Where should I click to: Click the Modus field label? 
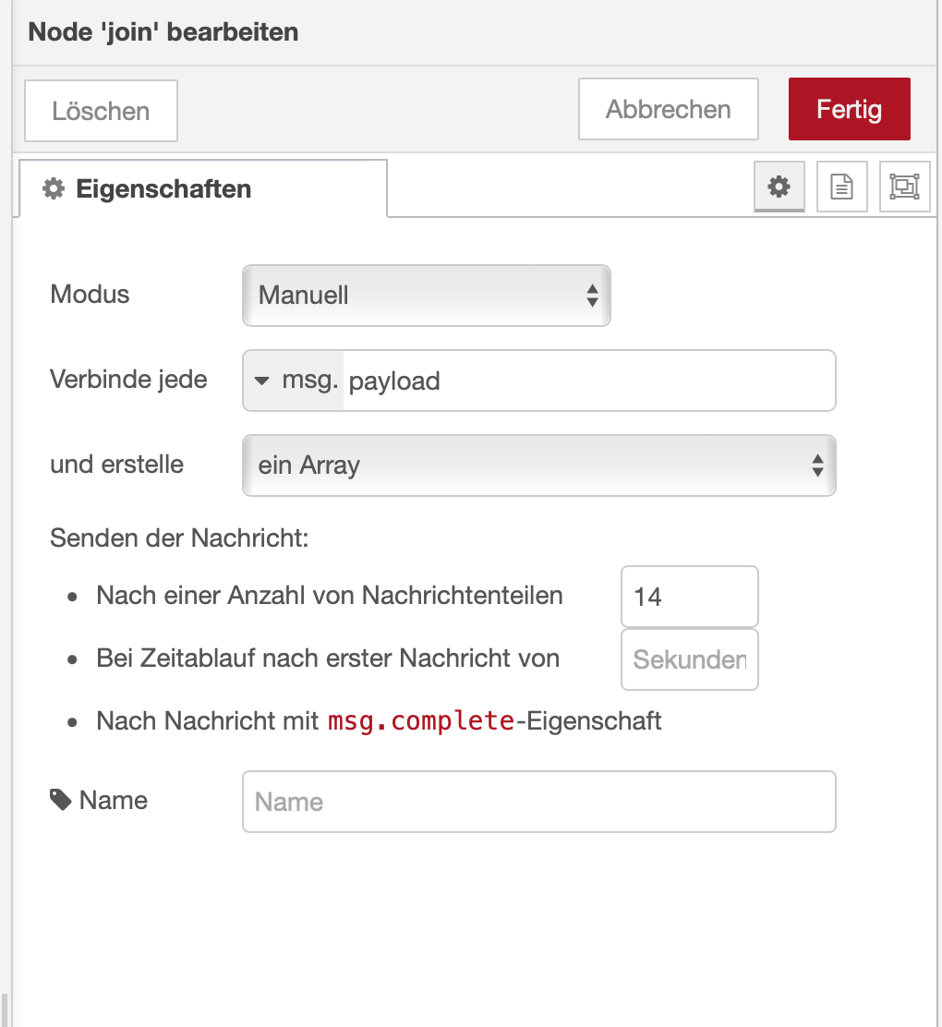pos(91,296)
